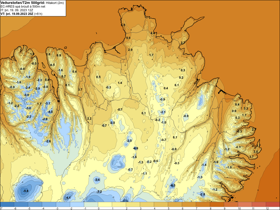Click the legend swatch between 10 and 11

pyautogui.click(x=245, y=204)
